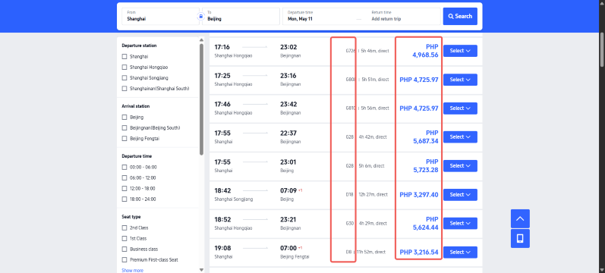Expand Select for the 19:08 train
Viewport: 605px width, 273px height.
pos(460,253)
